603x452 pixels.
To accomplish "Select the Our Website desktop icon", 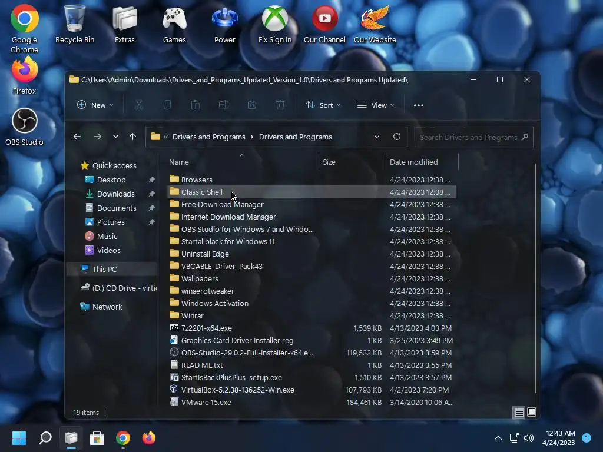I will coord(375,24).
